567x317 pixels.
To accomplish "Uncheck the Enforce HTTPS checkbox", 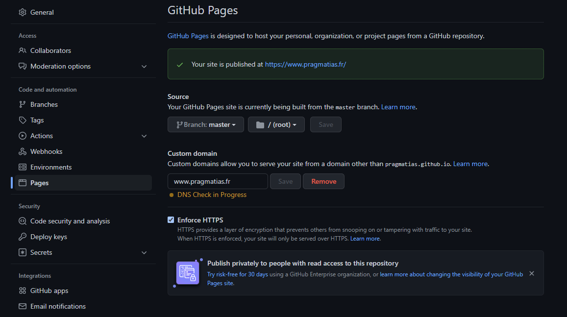I will click(x=171, y=220).
